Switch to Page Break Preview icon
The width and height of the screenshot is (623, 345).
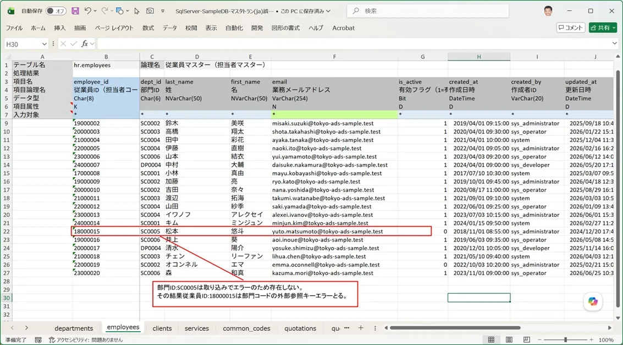pos(527,340)
